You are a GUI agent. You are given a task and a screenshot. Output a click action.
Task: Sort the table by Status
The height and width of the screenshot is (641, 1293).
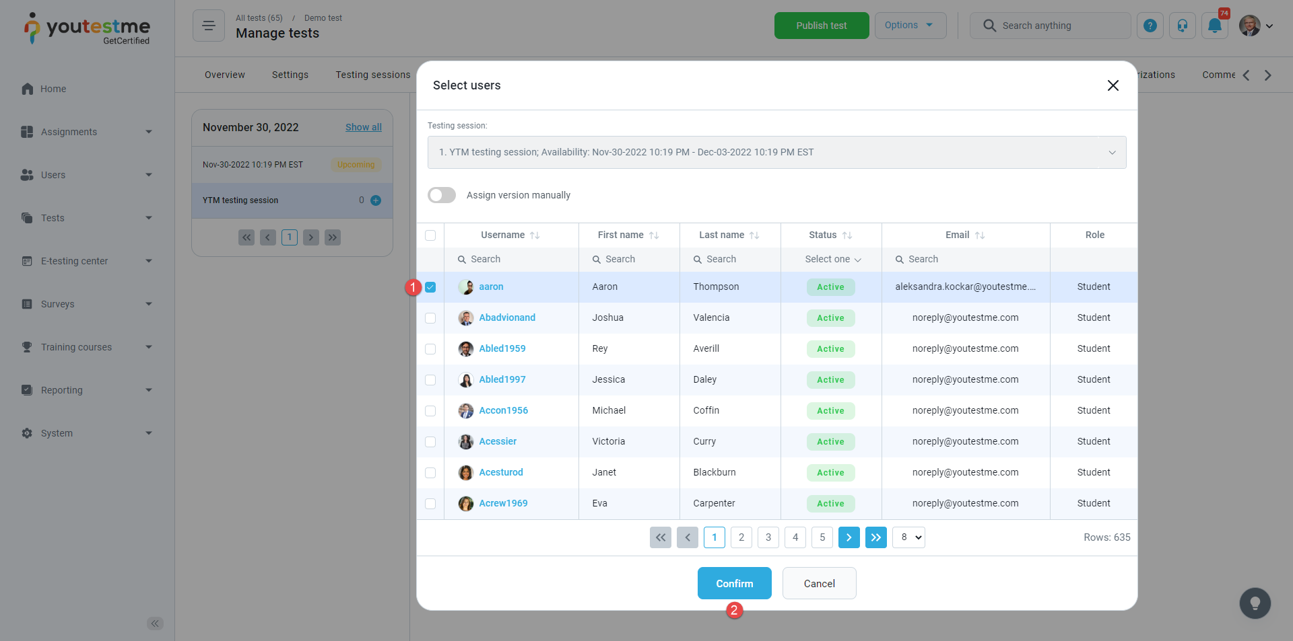[847, 235]
